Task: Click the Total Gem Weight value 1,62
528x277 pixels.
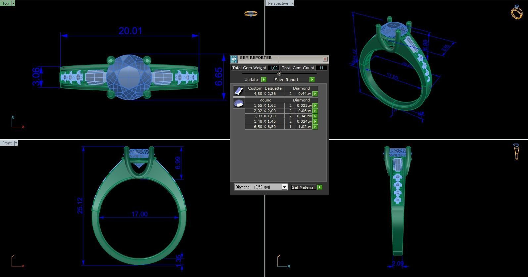Action: pos(273,68)
